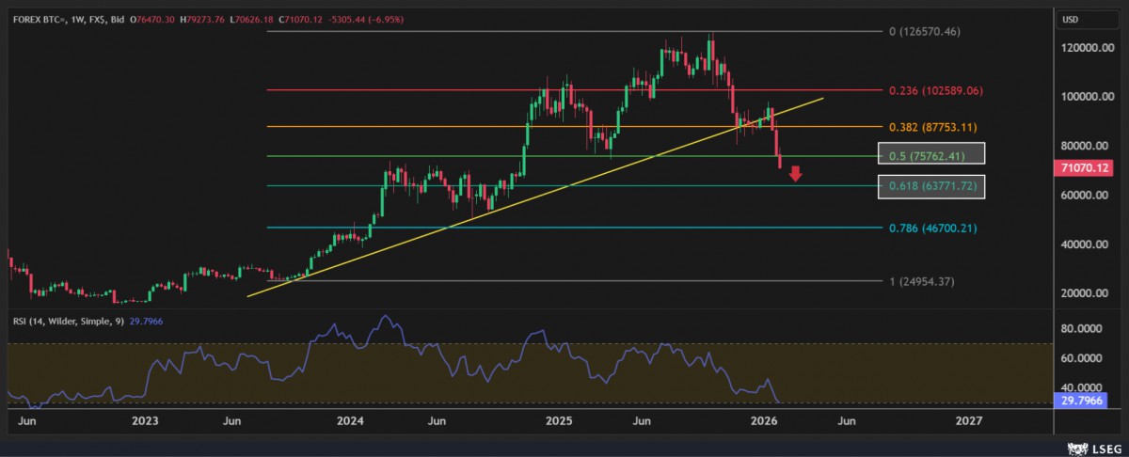Viewport: 1129px width, 457px height.
Task: Click the 2025 label on time axis
Action: (x=560, y=420)
